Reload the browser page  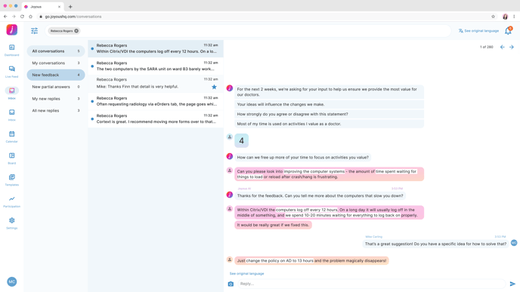tap(22, 17)
